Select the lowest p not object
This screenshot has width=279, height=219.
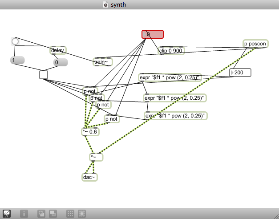(112, 119)
